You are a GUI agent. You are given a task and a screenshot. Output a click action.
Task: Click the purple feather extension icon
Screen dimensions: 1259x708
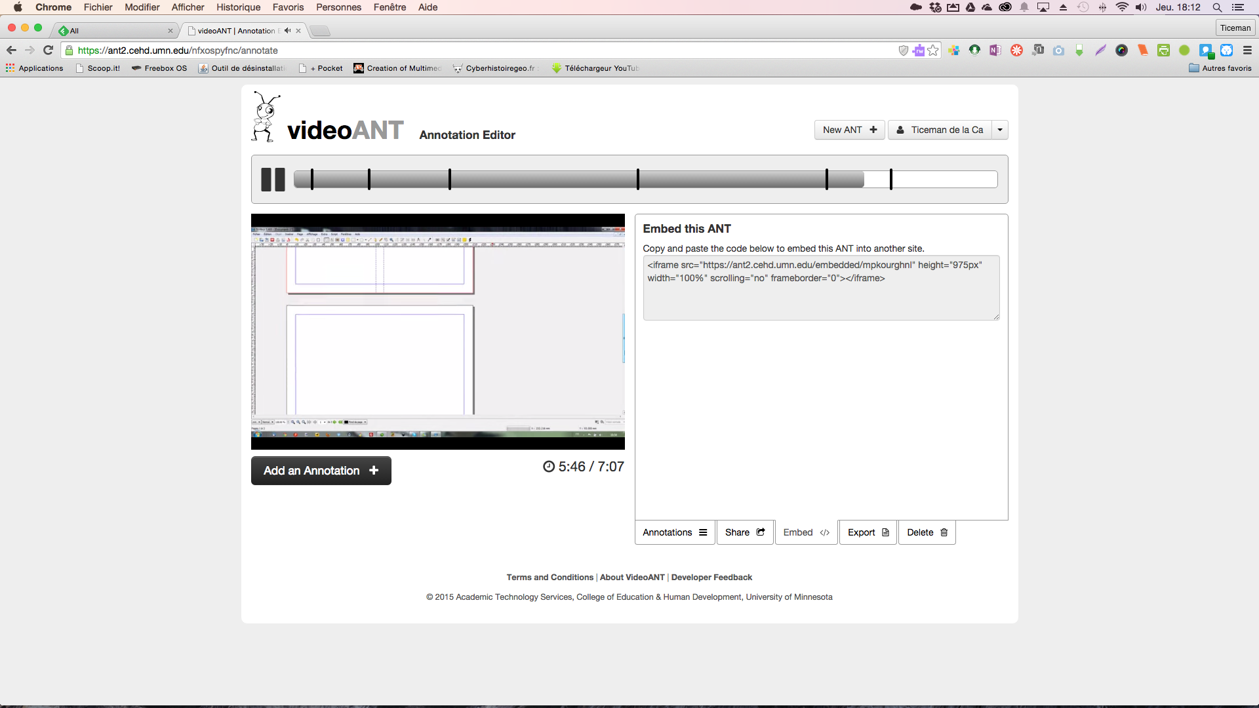(1100, 50)
